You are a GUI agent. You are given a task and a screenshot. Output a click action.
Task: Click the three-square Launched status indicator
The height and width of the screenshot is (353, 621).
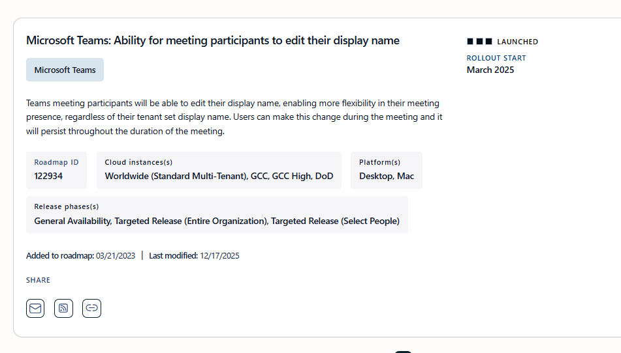point(479,42)
